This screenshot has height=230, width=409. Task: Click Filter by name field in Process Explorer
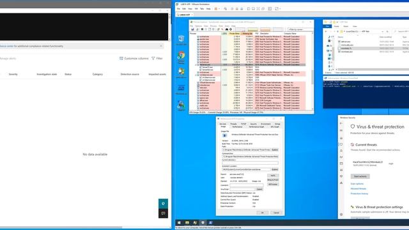pos(299,29)
